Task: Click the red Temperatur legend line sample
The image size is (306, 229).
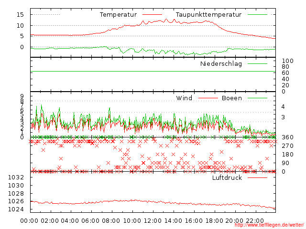Action: point(152,15)
